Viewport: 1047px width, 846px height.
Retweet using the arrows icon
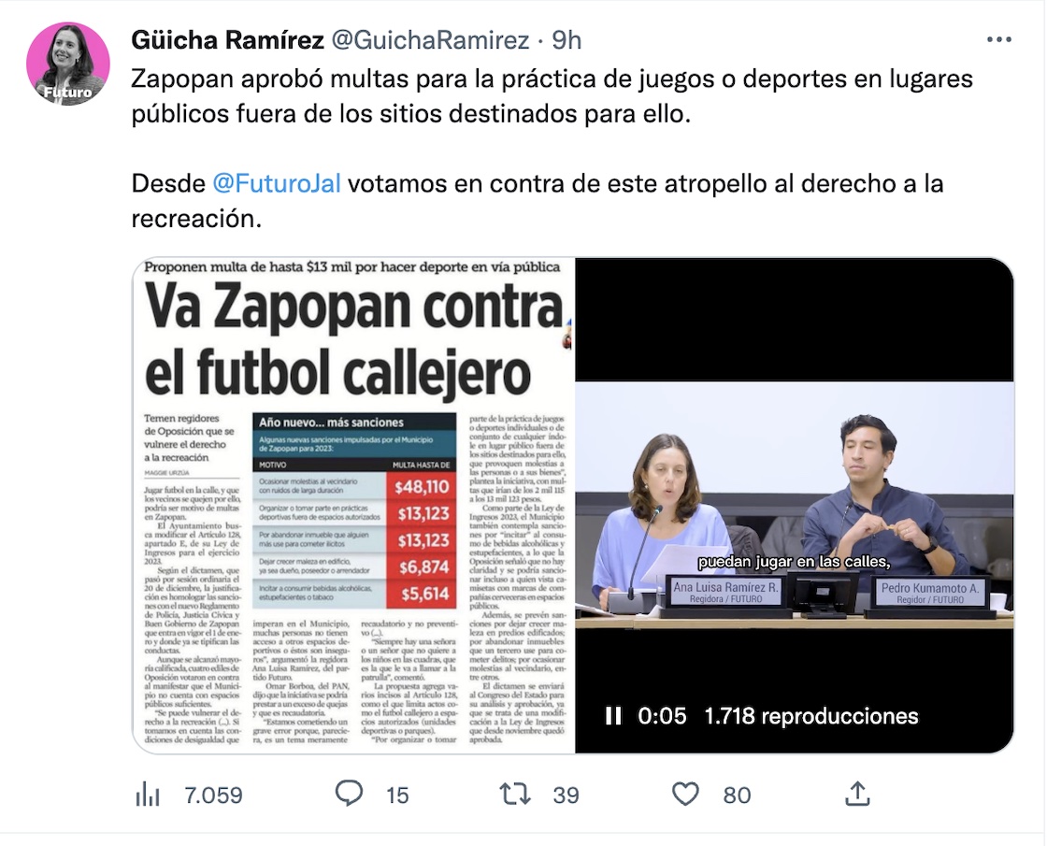click(x=515, y=795)
